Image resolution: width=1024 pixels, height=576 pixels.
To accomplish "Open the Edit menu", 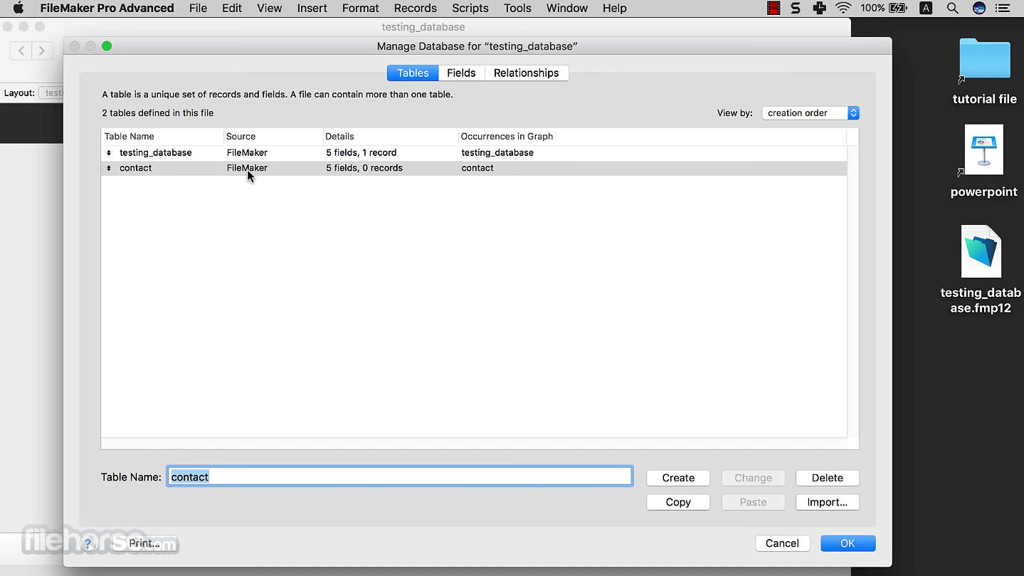I will pyautogui.click(x=232, y=9).
